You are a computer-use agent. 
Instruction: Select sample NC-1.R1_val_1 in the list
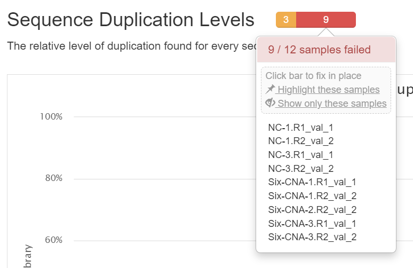(x=300, y=128)
